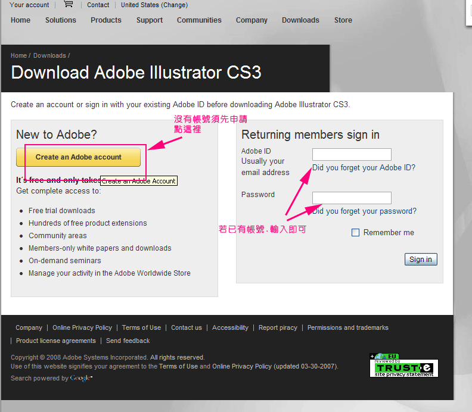
Task: Open the Company menu in navigation bar
Action: coord(251,20)
